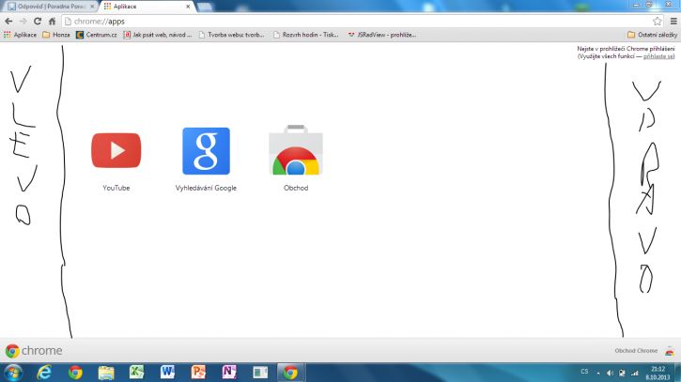This screenshot has width=681, height=382.
Task: Launch Internet Explorer from taskbar
Action: pos(44,373)
